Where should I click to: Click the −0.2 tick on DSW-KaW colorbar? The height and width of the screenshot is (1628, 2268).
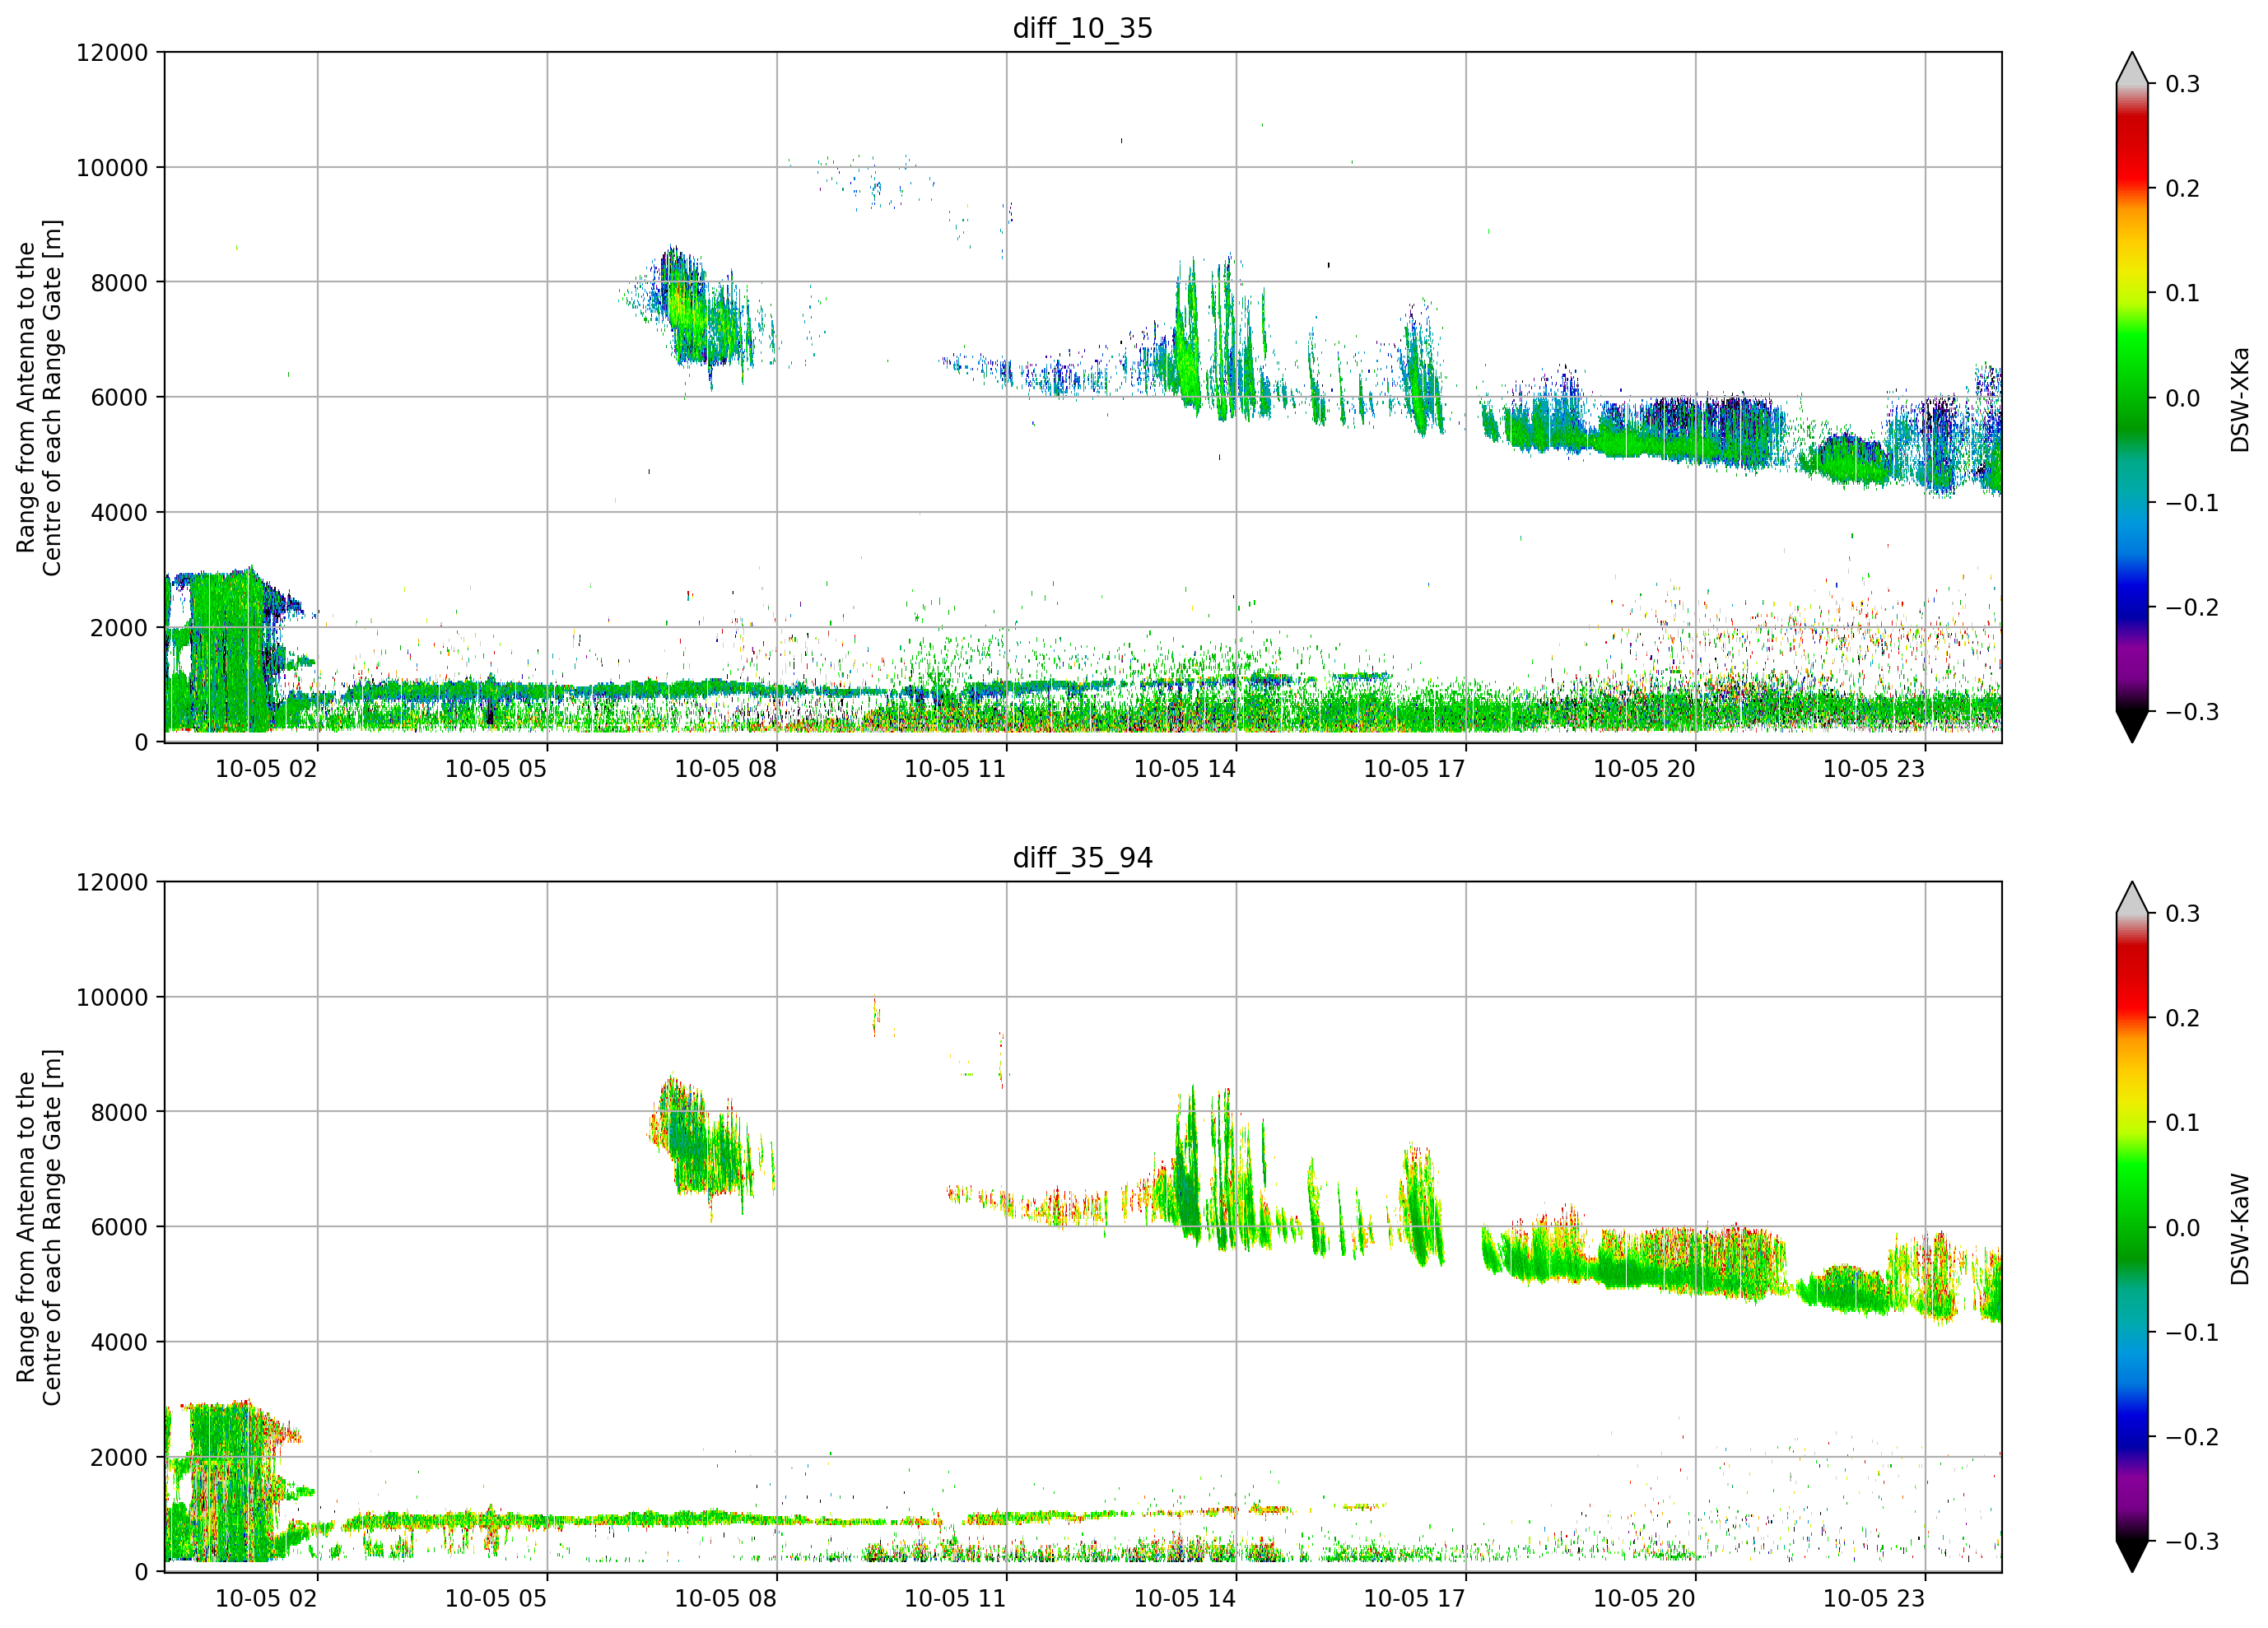tap(2192, 1437)
